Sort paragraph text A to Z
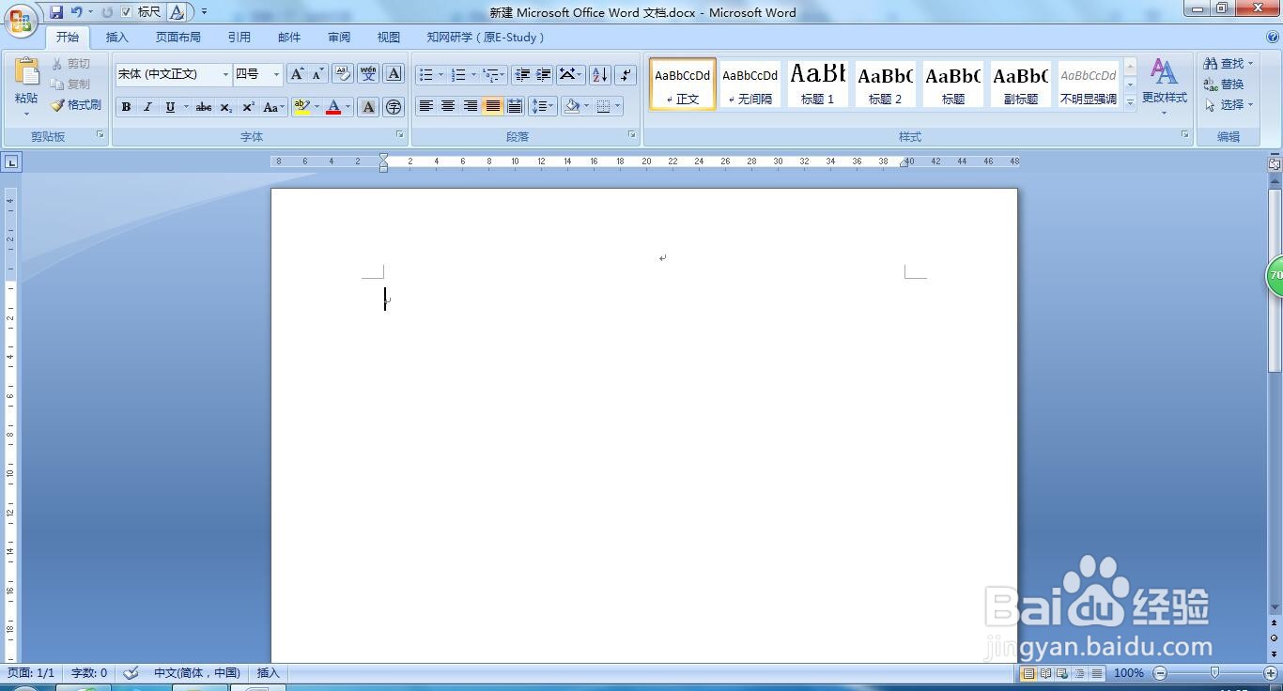 599,74
